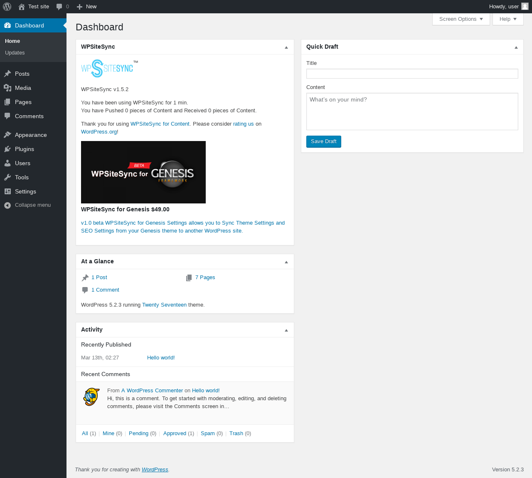Image resolution: width=532 pixels, height=478 pixels.
Task: Click the Users person icon in sidebar
Action: [x=7, y=163]
